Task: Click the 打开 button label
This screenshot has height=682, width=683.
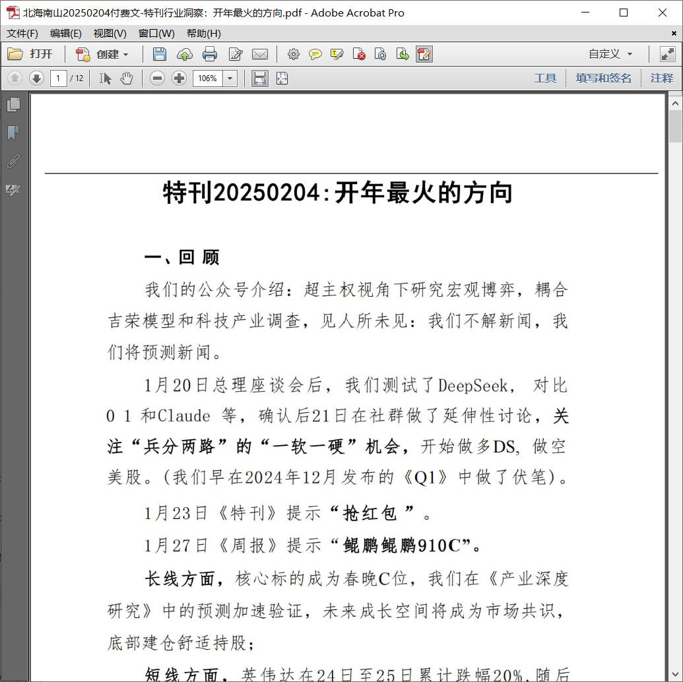Action: pos(41,54)
